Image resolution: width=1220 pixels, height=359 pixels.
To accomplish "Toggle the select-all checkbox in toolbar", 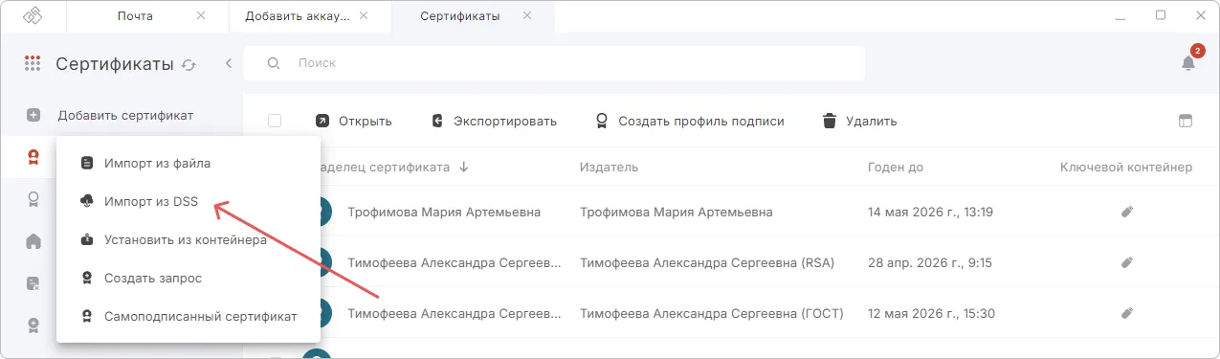I will click(275, 121).
